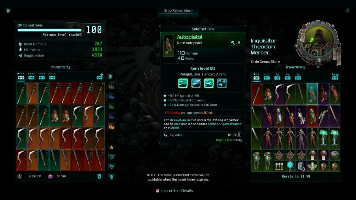Click the Right-Click to Buy label

click(x=229, y=140)
